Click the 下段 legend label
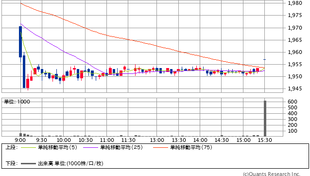This screenshot has width=310, height=176. [x=12, y=163]
